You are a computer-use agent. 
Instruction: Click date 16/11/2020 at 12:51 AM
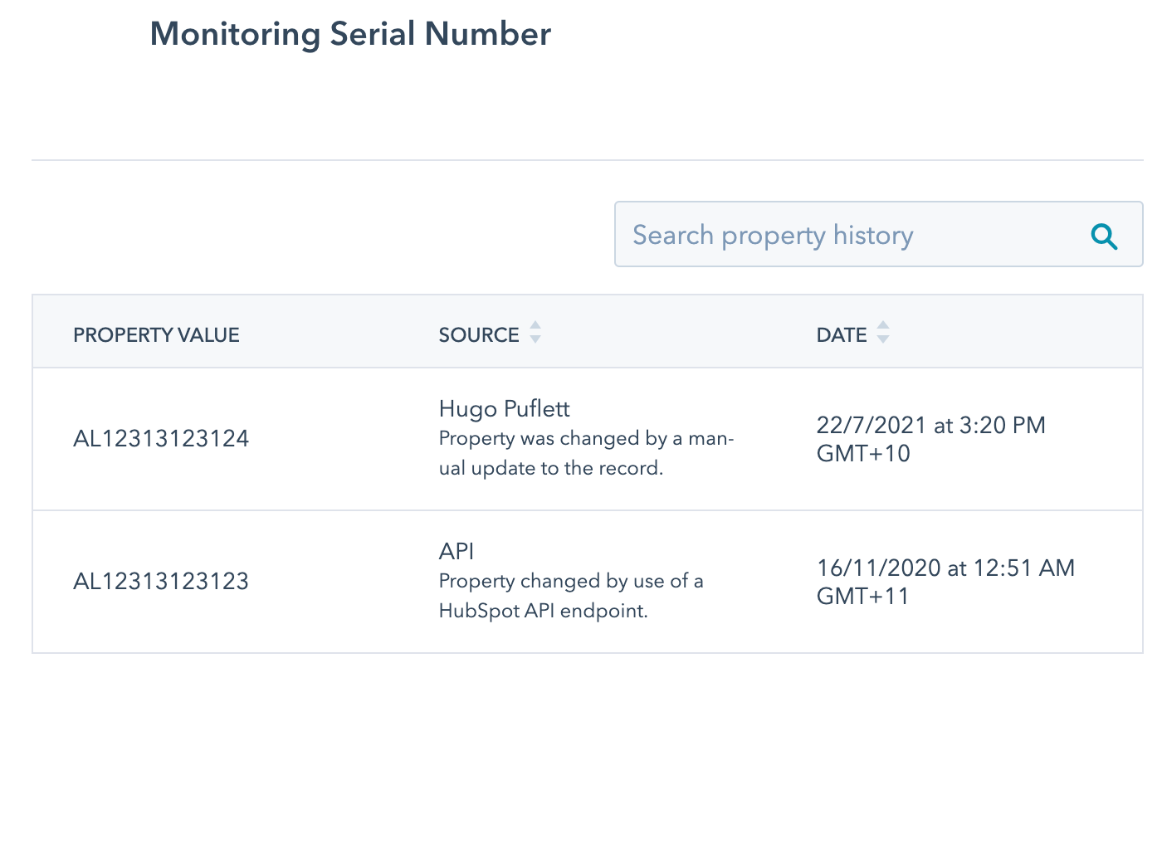click(945, 582)
